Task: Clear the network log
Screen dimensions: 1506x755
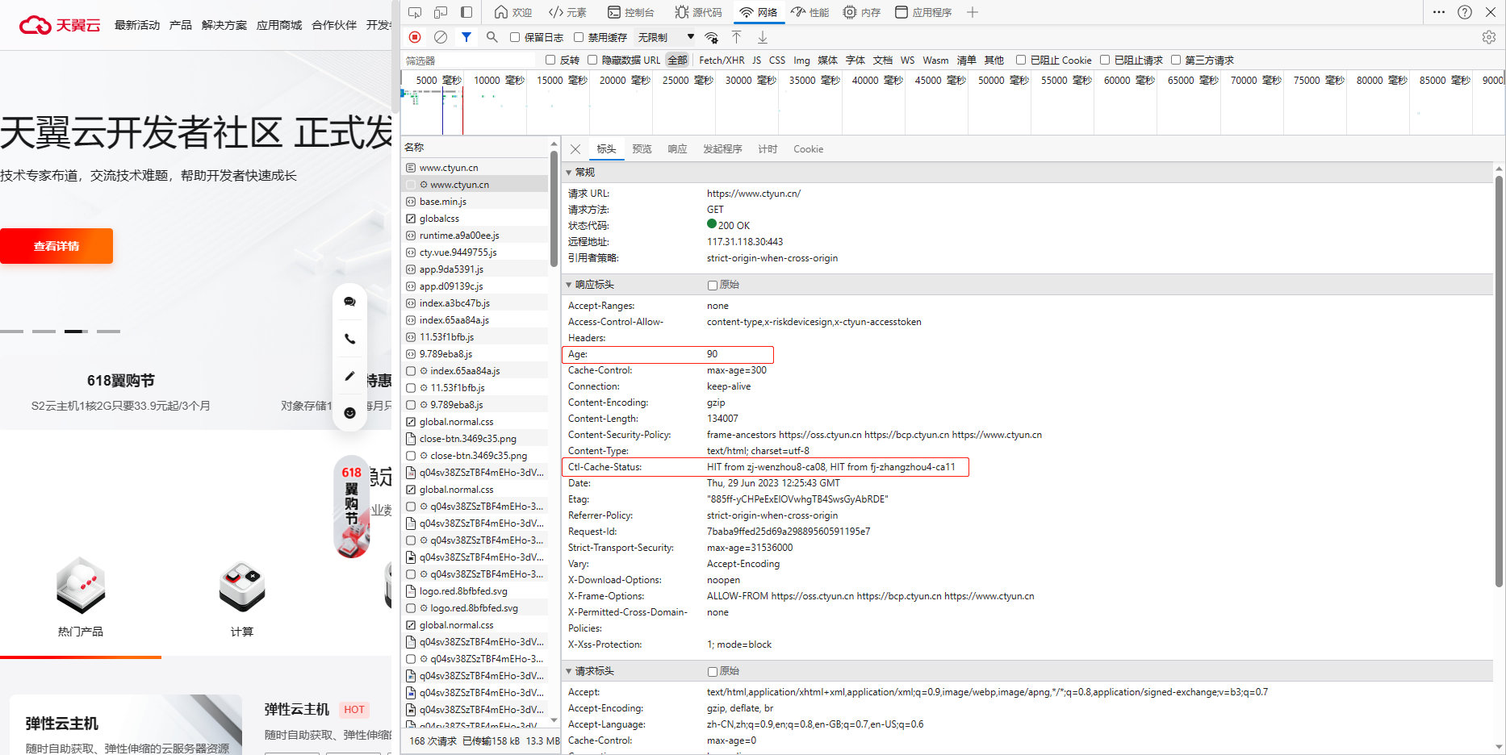Action: coord(441,37)
